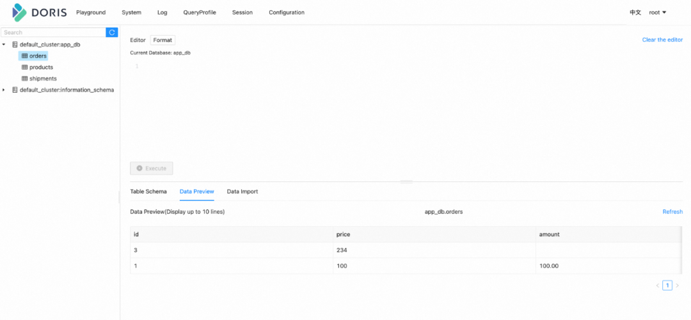691x320 pixels.
Task: Click page 1 in pagination
Action: pos(667,286)
